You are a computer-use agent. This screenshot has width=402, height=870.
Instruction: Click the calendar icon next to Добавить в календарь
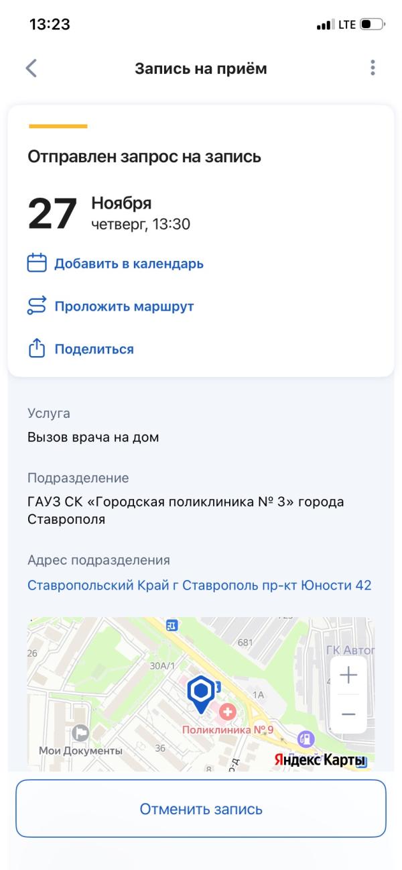tap(37, 263)
